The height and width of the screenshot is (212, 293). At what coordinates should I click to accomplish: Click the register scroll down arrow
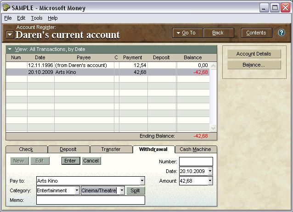pos(213,128)
